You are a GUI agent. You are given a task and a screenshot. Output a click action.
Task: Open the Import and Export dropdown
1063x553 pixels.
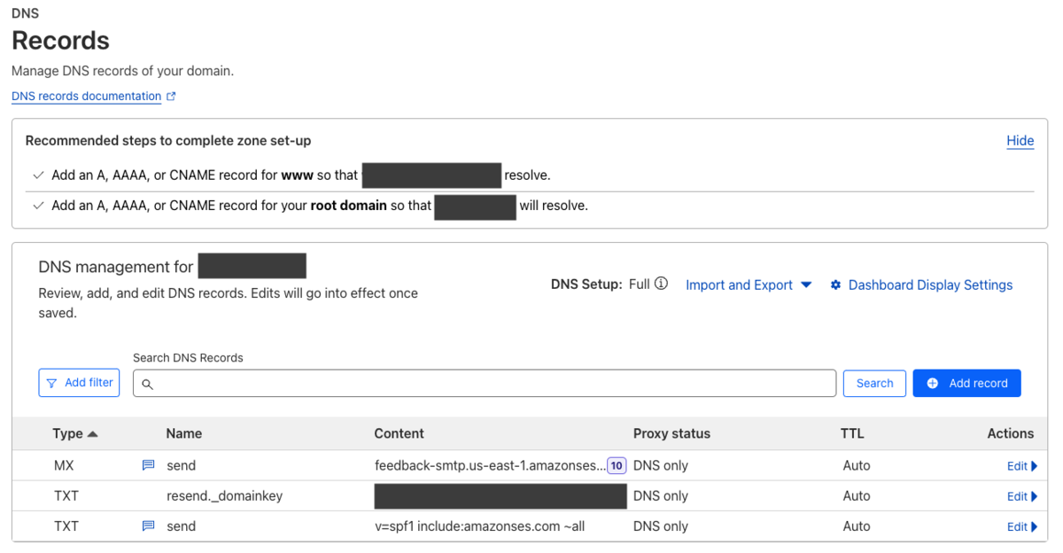point(749,285)
